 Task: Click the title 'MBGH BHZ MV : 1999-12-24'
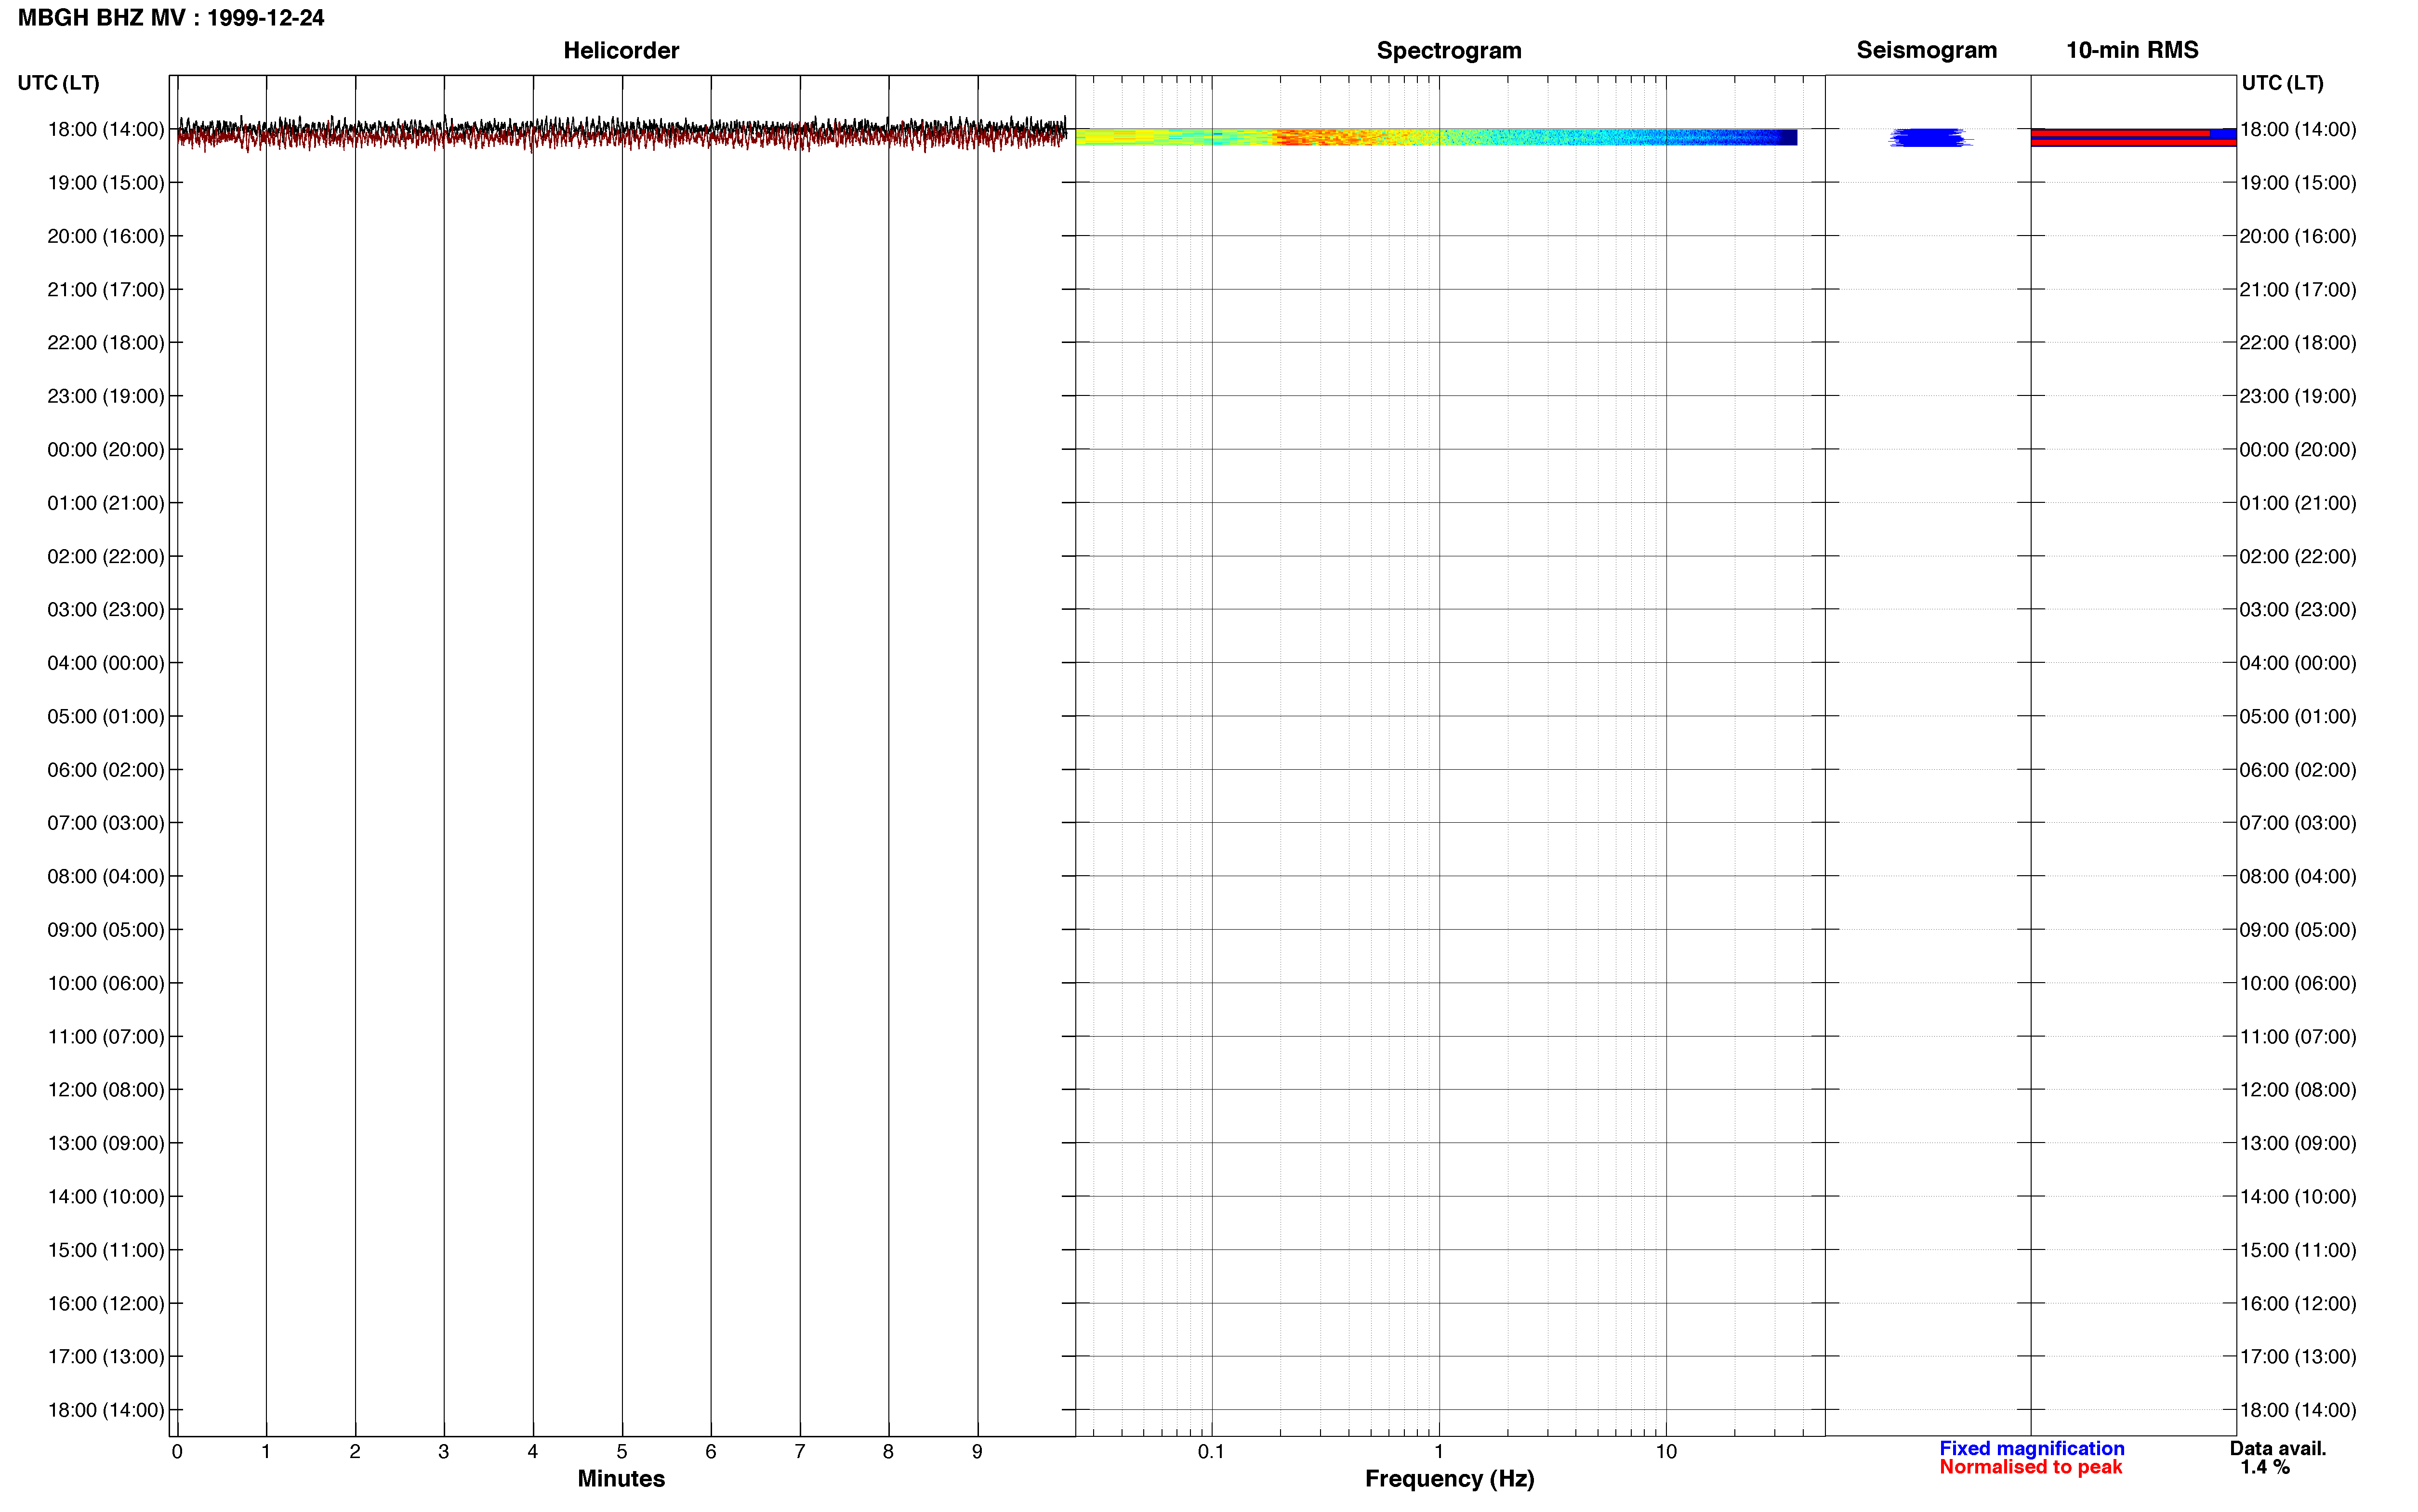pyautogui.click(x=171, y=18)
